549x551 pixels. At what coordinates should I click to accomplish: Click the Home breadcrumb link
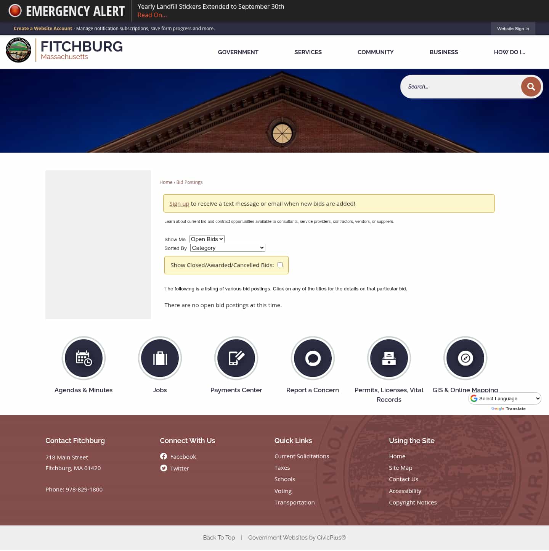click(x=166, y=182)
